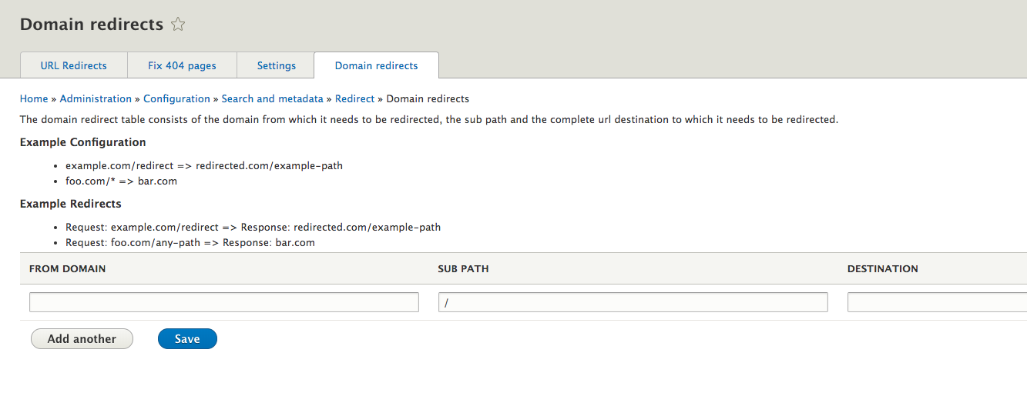Viewport: 1027px width, 396px height.
Task: Save the domain redirect configuration
Action: point(187,339)
